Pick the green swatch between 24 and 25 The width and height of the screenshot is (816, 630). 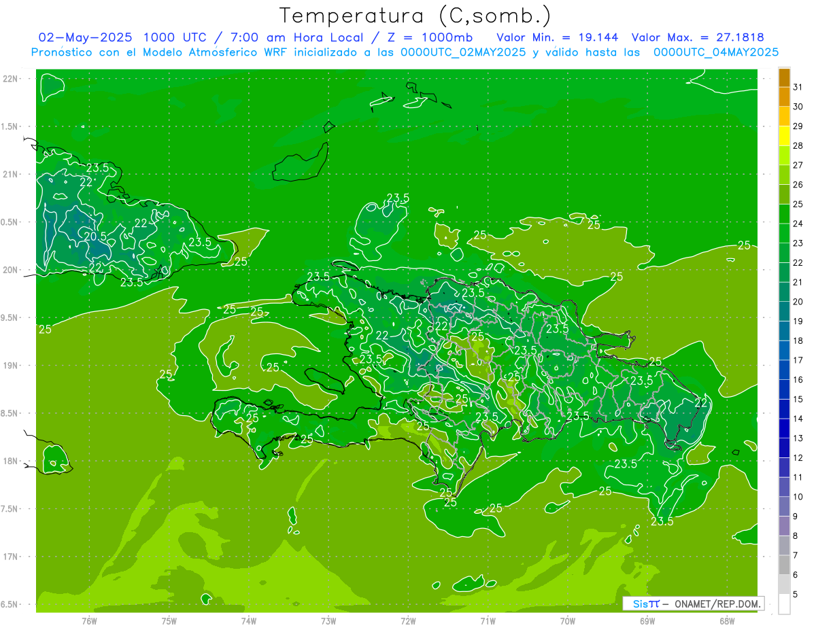[x=784, y=214]
